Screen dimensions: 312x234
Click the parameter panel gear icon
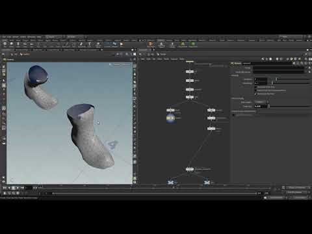click(x=294, y=63)
